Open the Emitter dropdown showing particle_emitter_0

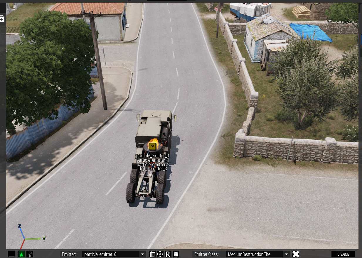click(114, 254)
